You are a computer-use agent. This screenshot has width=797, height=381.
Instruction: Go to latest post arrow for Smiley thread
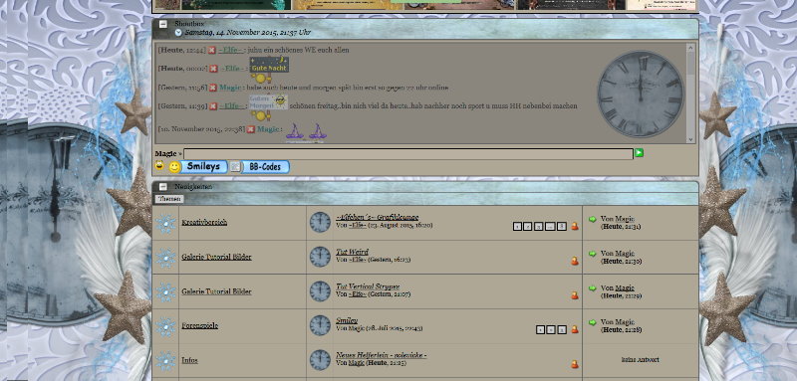pyautogui.click(x=592, y=322)
